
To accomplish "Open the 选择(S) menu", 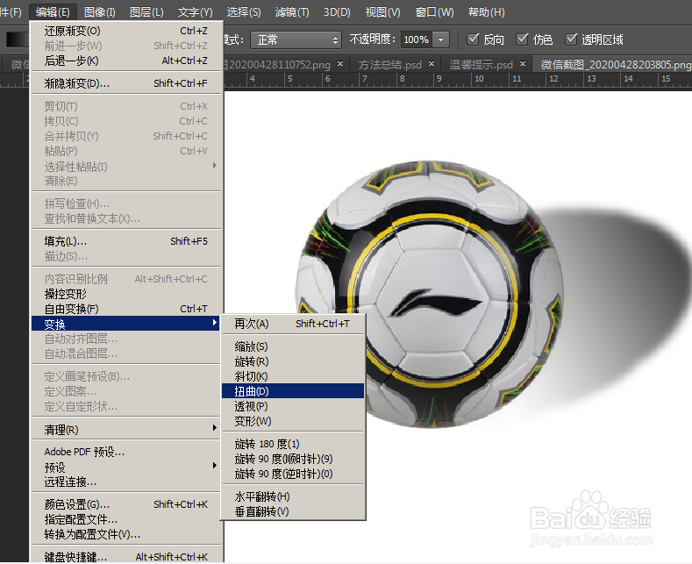I will (x=244, y=12).
